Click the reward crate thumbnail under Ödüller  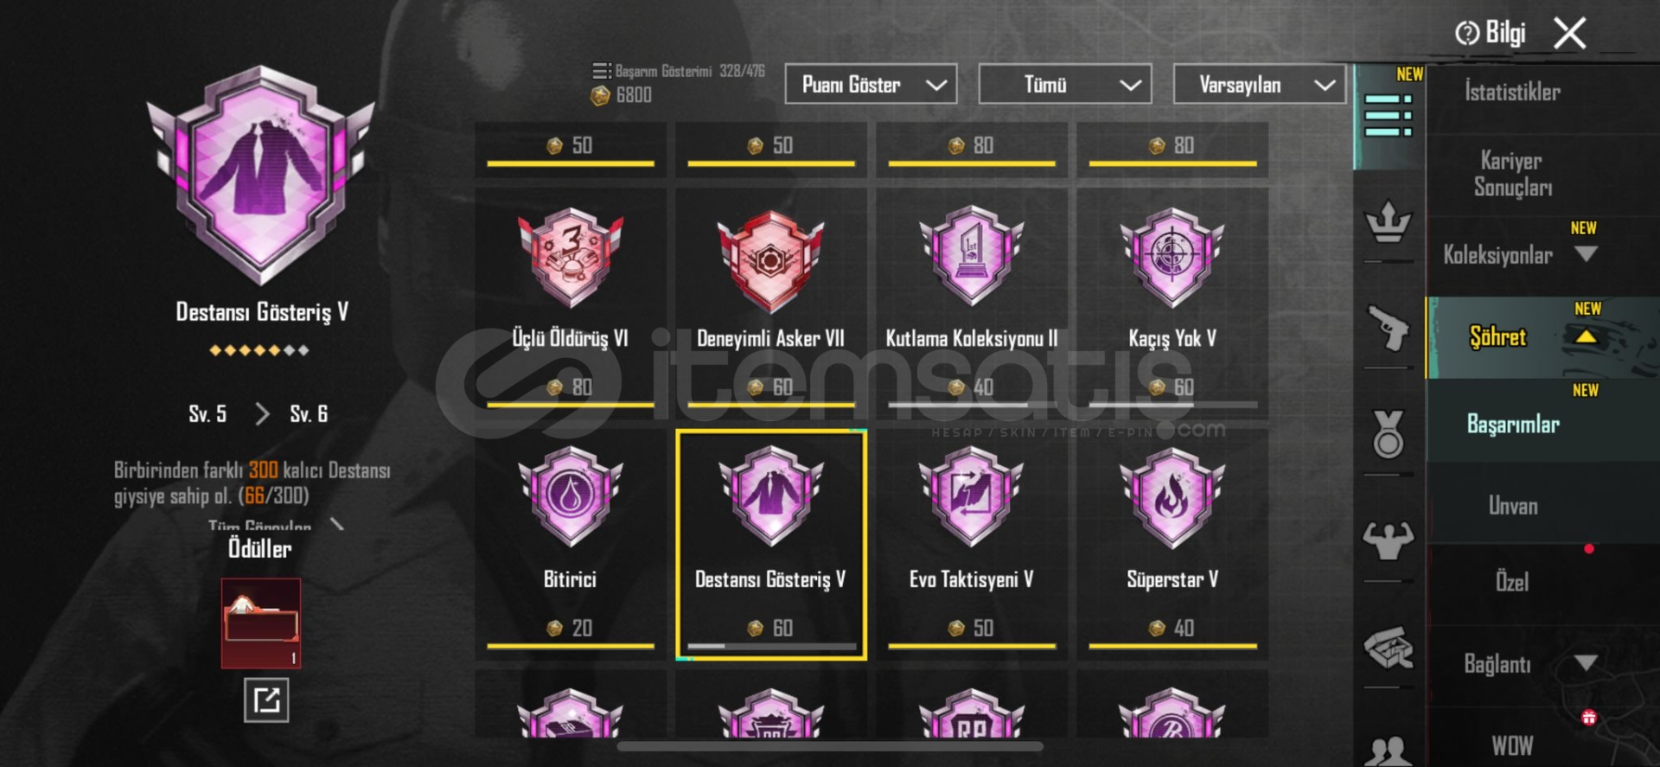tap(261, 623)
